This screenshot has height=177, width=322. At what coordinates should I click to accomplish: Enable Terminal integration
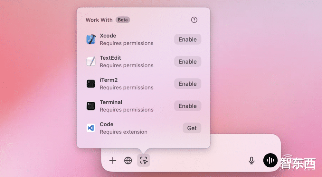[x=188, y=106]
